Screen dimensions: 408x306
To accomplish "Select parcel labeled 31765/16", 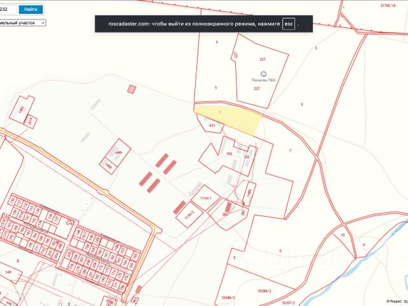I will click(x=388, y=5).
